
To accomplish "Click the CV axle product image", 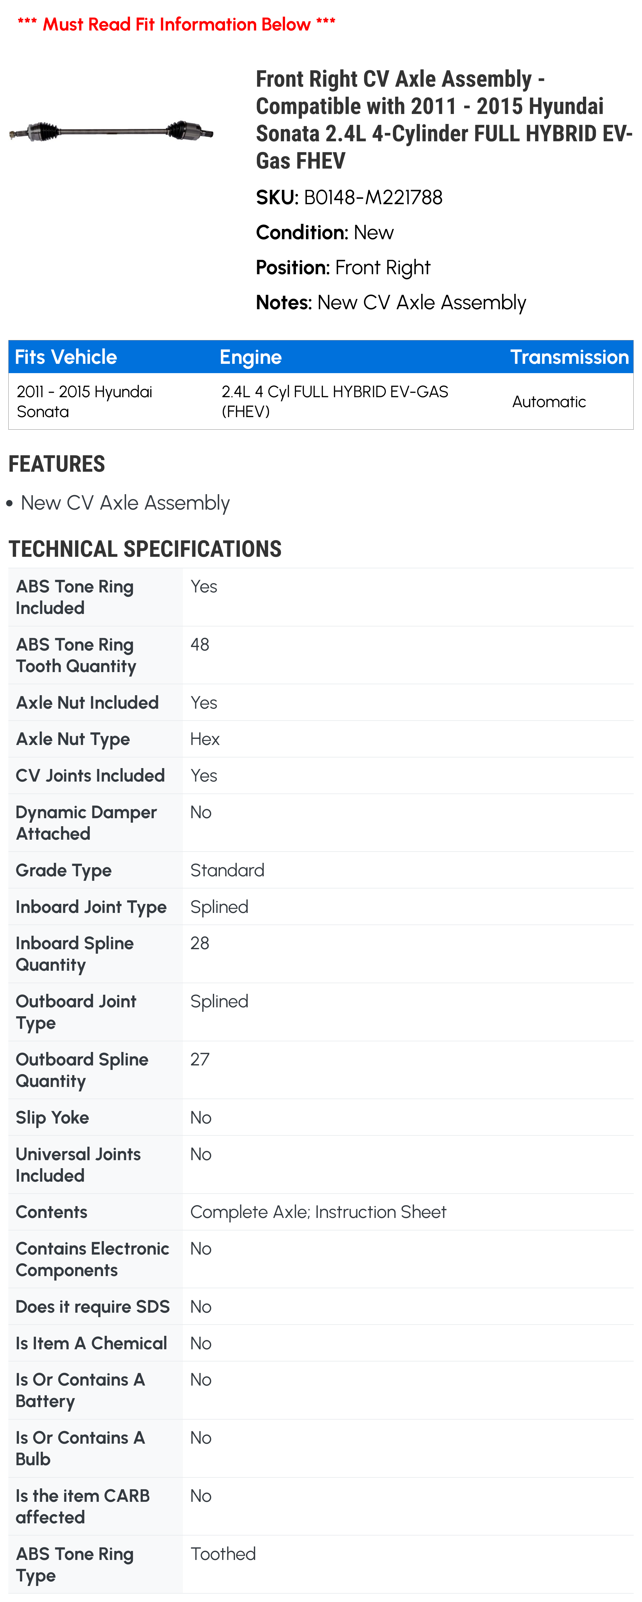I will point(111,131).
